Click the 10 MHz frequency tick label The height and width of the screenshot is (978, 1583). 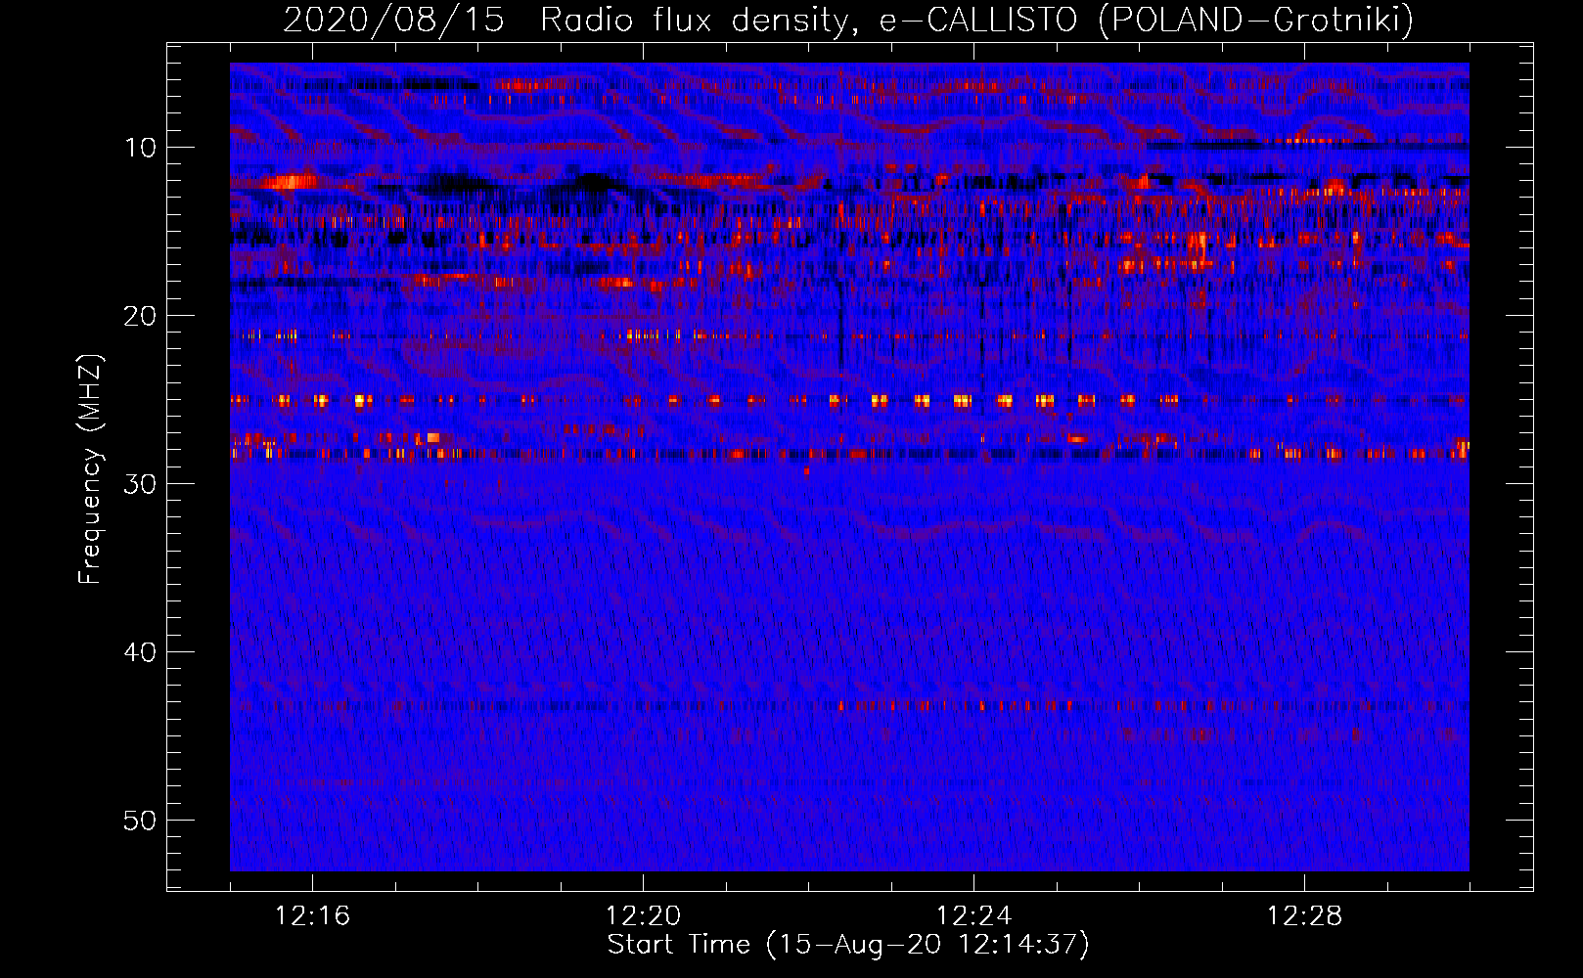tap(140, 148)
